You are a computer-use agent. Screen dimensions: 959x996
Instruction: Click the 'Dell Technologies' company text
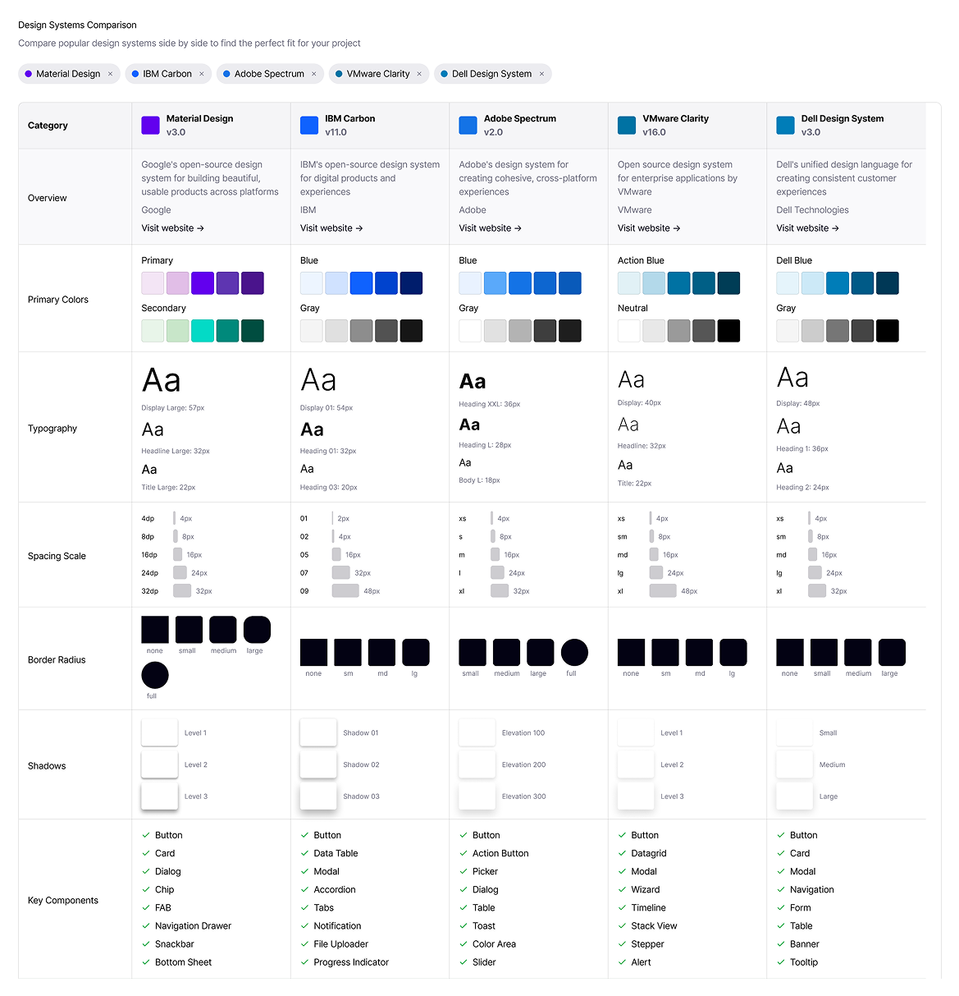coord(812,210)
